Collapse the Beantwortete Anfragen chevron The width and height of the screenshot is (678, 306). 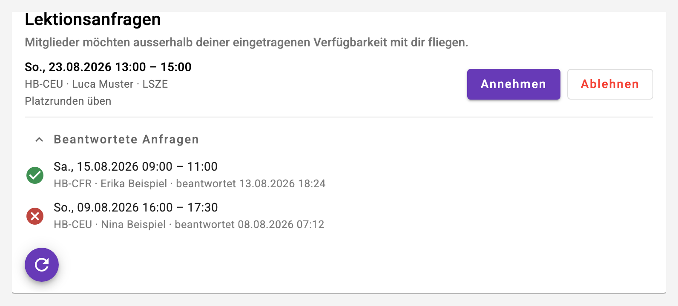[x=39, y=140]
